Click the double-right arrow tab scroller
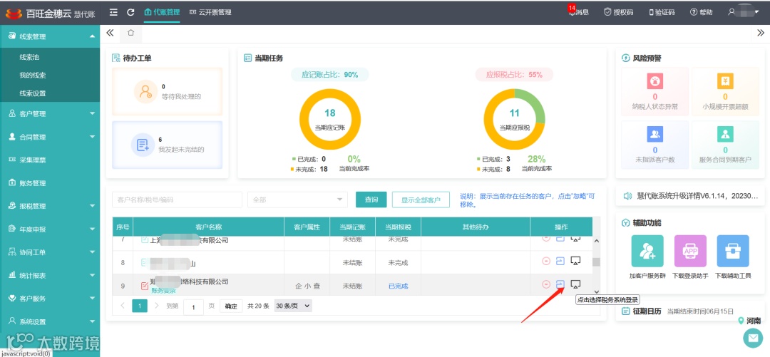The image size is (770, 357). tap(761, 33)
